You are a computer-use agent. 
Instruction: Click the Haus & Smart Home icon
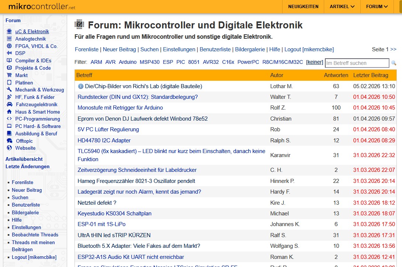pos(9,112)
